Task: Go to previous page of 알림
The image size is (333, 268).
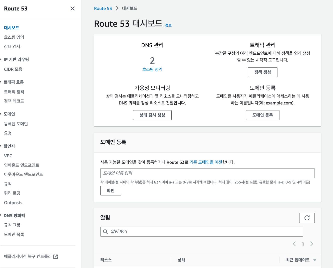Action: [x=294, y=244]
